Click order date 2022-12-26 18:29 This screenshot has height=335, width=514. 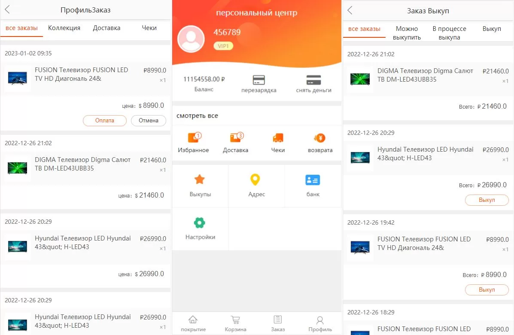click(371, 312)
